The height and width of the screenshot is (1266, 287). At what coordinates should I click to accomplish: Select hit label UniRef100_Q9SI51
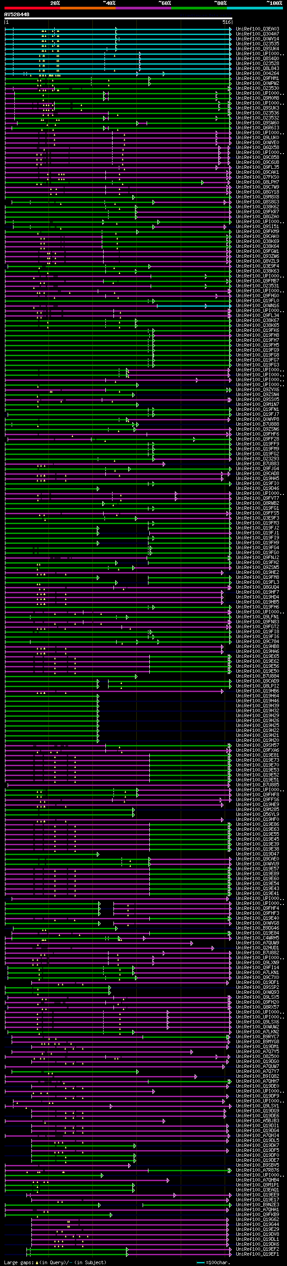click(257, 226)
